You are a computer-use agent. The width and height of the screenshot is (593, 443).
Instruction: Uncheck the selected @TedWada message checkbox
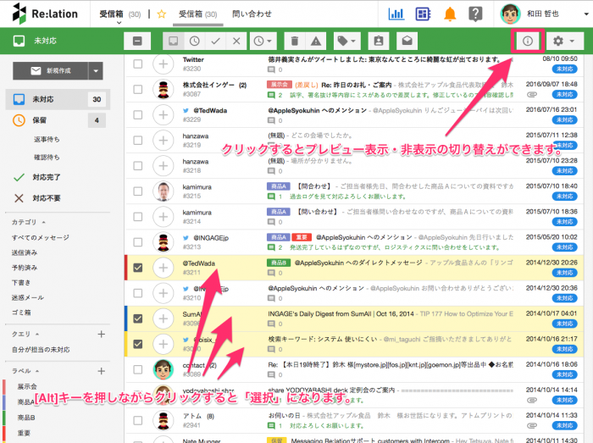tap(138, 269)
